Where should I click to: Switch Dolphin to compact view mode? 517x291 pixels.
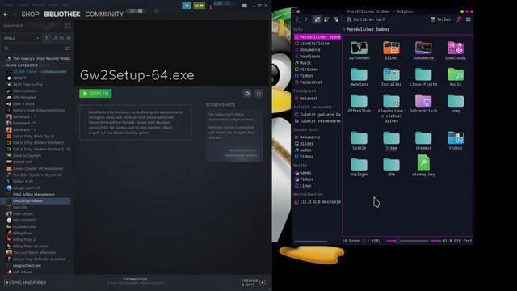[x=326, y=19]
